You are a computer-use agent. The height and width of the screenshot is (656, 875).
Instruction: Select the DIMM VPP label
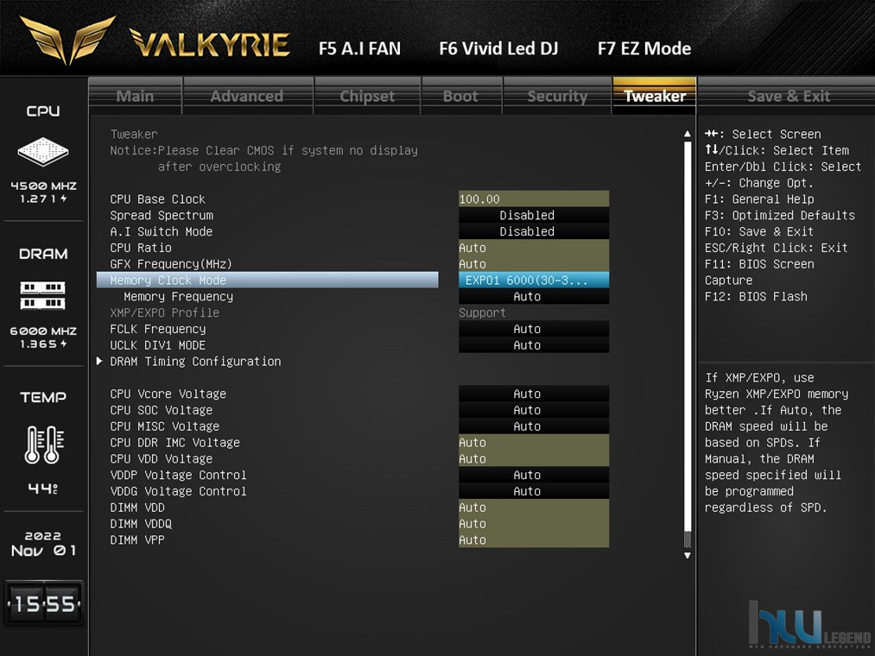137,539
